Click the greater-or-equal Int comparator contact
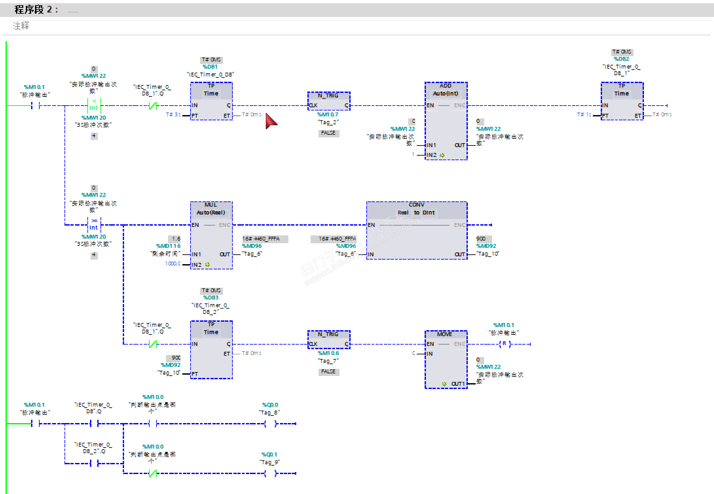714x494 pixels. [94, 224]
